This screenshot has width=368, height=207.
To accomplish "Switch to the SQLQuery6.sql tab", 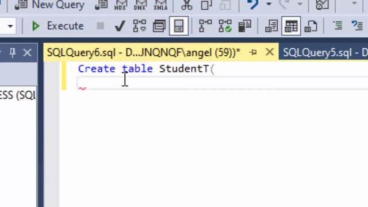I will (x=144, y=52).
